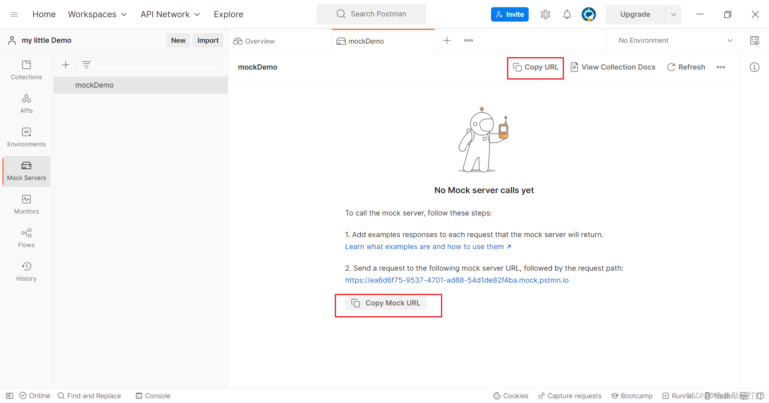Screen dimensions: 769x403
Task: Open Postman settings via the gear icon
Action: tap(545, 14)
